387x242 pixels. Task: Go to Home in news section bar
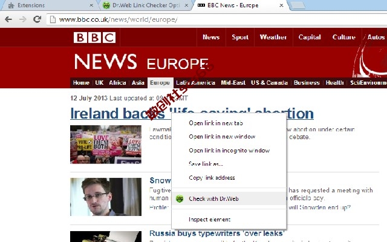pos(81,83)
